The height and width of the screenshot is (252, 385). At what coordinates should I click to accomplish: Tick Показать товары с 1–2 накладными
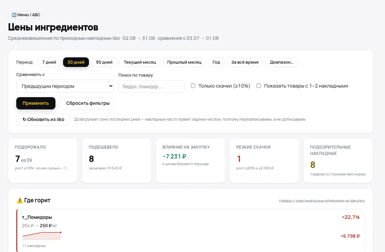[259, 86]
